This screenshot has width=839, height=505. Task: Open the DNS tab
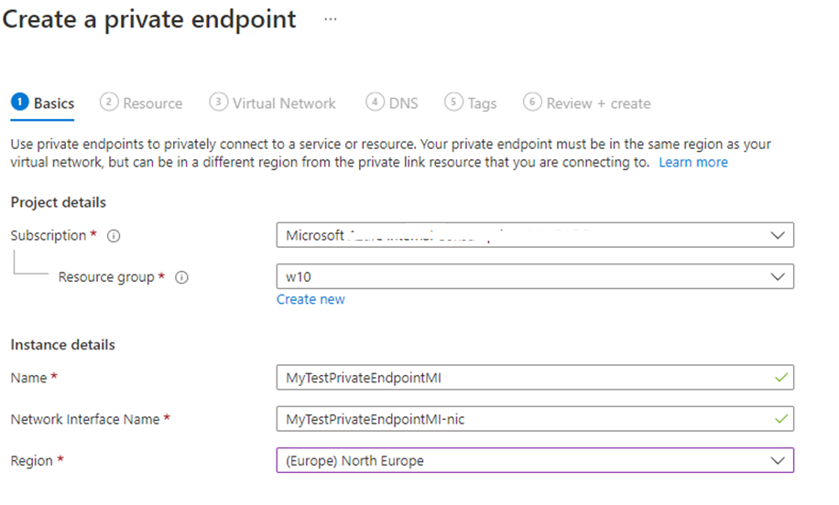click(403, 103)
